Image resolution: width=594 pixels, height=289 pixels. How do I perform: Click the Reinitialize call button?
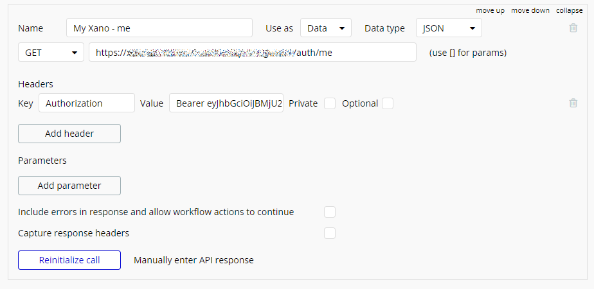[69, 260]
